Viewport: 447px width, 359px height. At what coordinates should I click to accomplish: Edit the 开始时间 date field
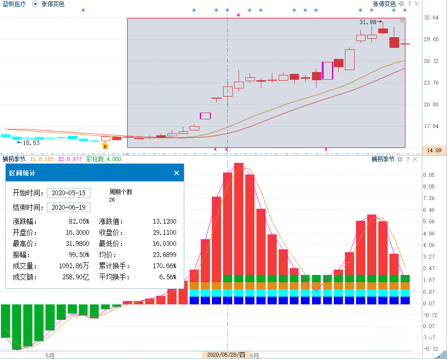(x=68, y=193)
